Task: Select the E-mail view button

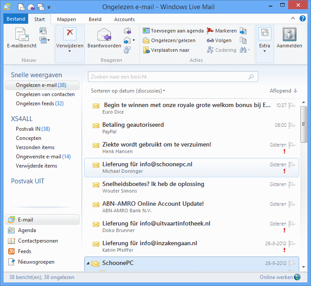Action: click(x=42, y=220)
